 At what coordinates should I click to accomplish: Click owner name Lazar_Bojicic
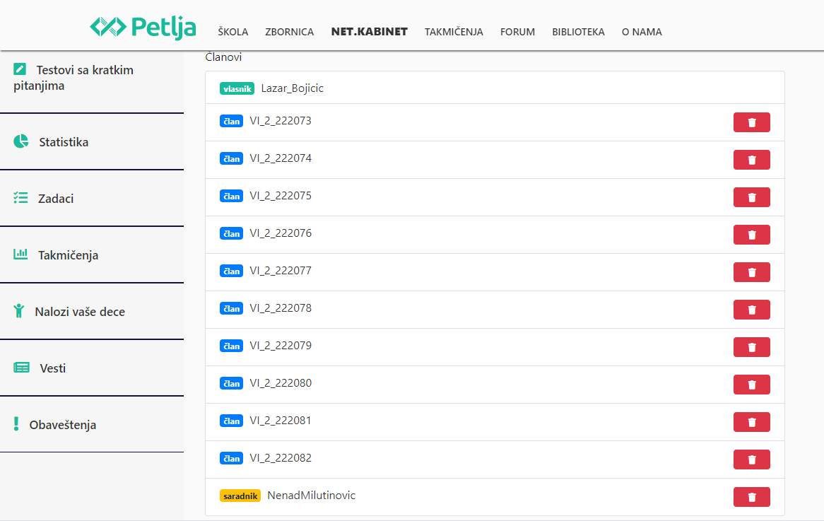coord(292,88)
